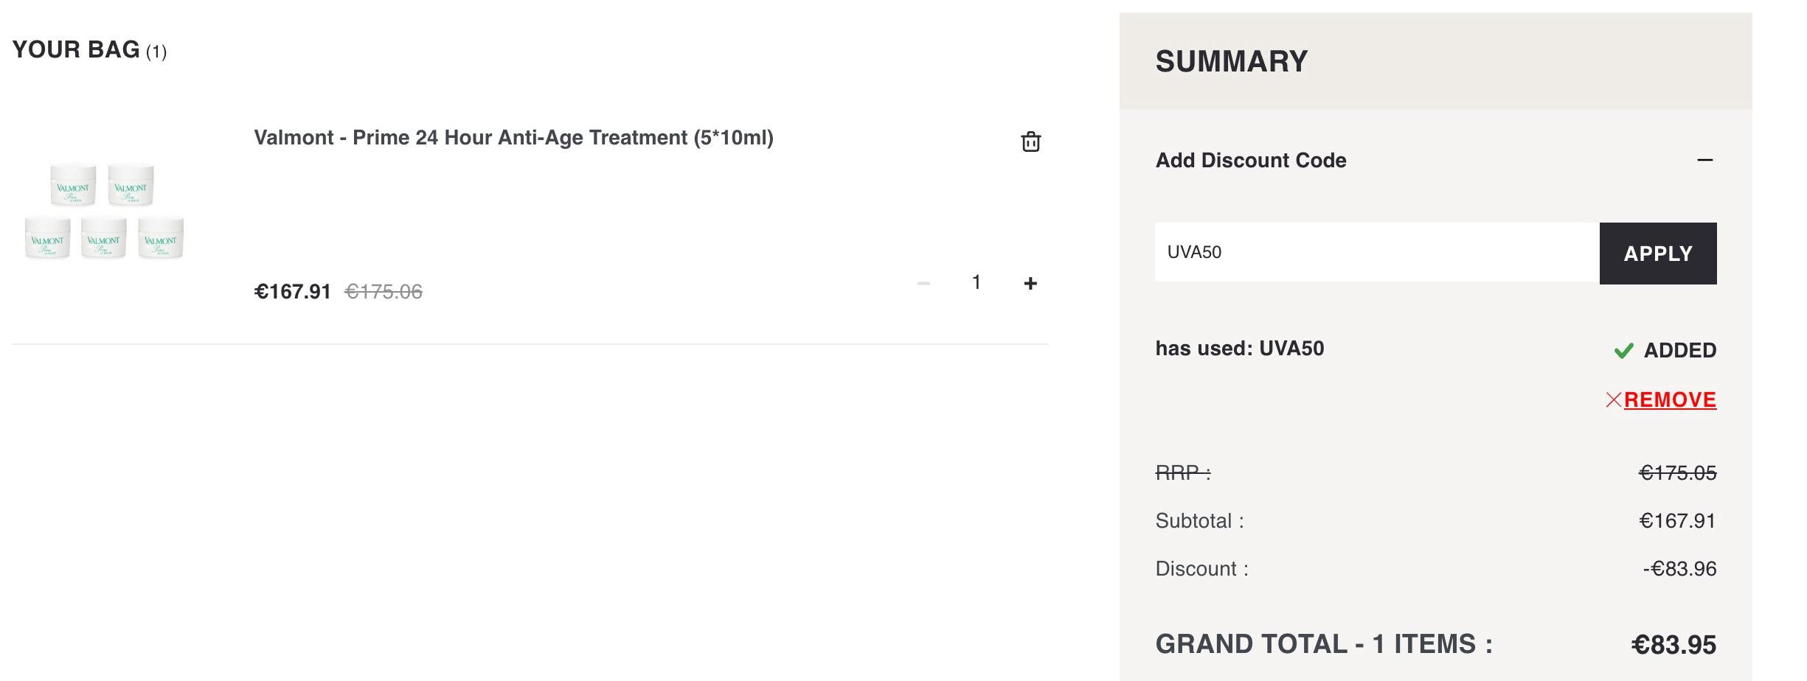
Task: Click the Apply discount button
Action: point(1657,253)
